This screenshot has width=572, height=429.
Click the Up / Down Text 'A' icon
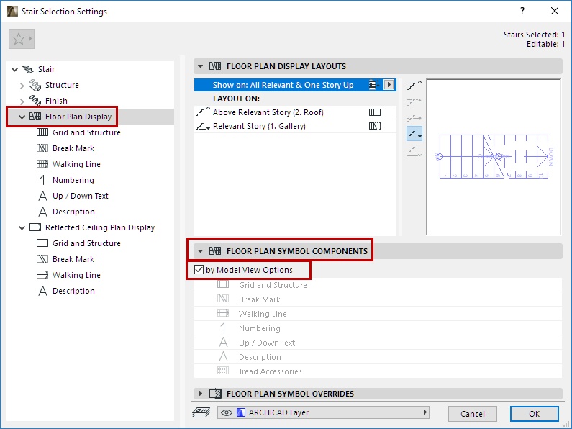coord(42,196)
